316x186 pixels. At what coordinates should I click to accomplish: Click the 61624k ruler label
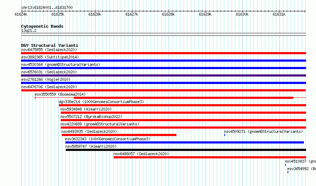[x=21, y=14]
